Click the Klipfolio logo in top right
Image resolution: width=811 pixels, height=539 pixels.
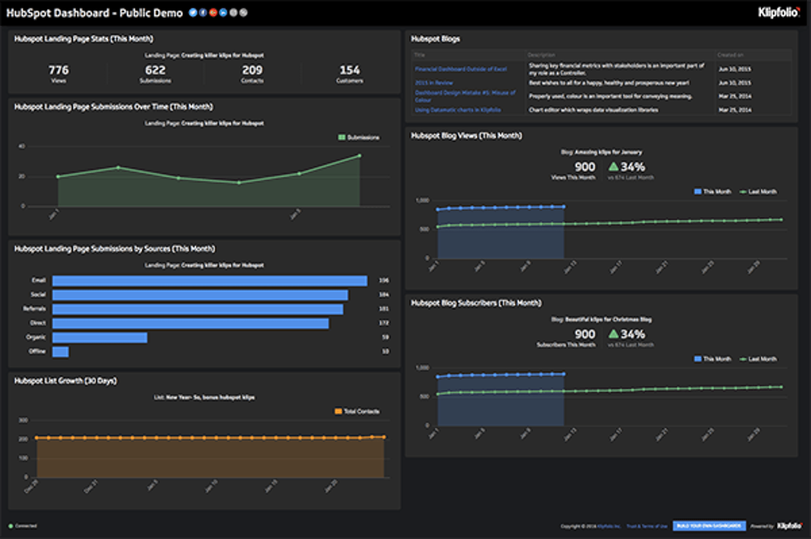(779, 12)
